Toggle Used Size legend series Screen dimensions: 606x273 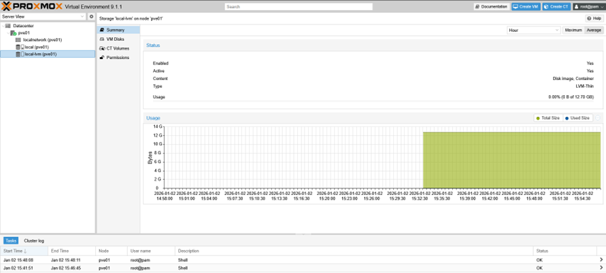click(577, 117)
